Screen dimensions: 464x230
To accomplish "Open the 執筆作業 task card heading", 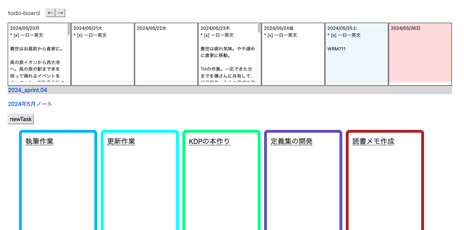I will pyautogui.click(x=39, y=141).
